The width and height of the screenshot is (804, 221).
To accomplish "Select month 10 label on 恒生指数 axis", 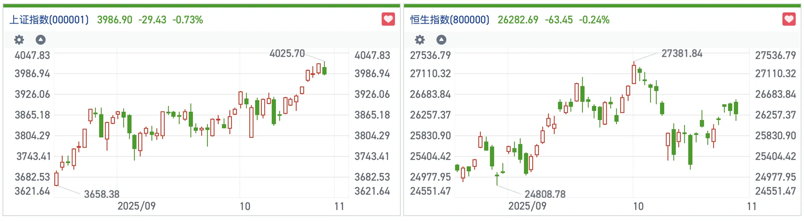I will (x=638, y=206).
